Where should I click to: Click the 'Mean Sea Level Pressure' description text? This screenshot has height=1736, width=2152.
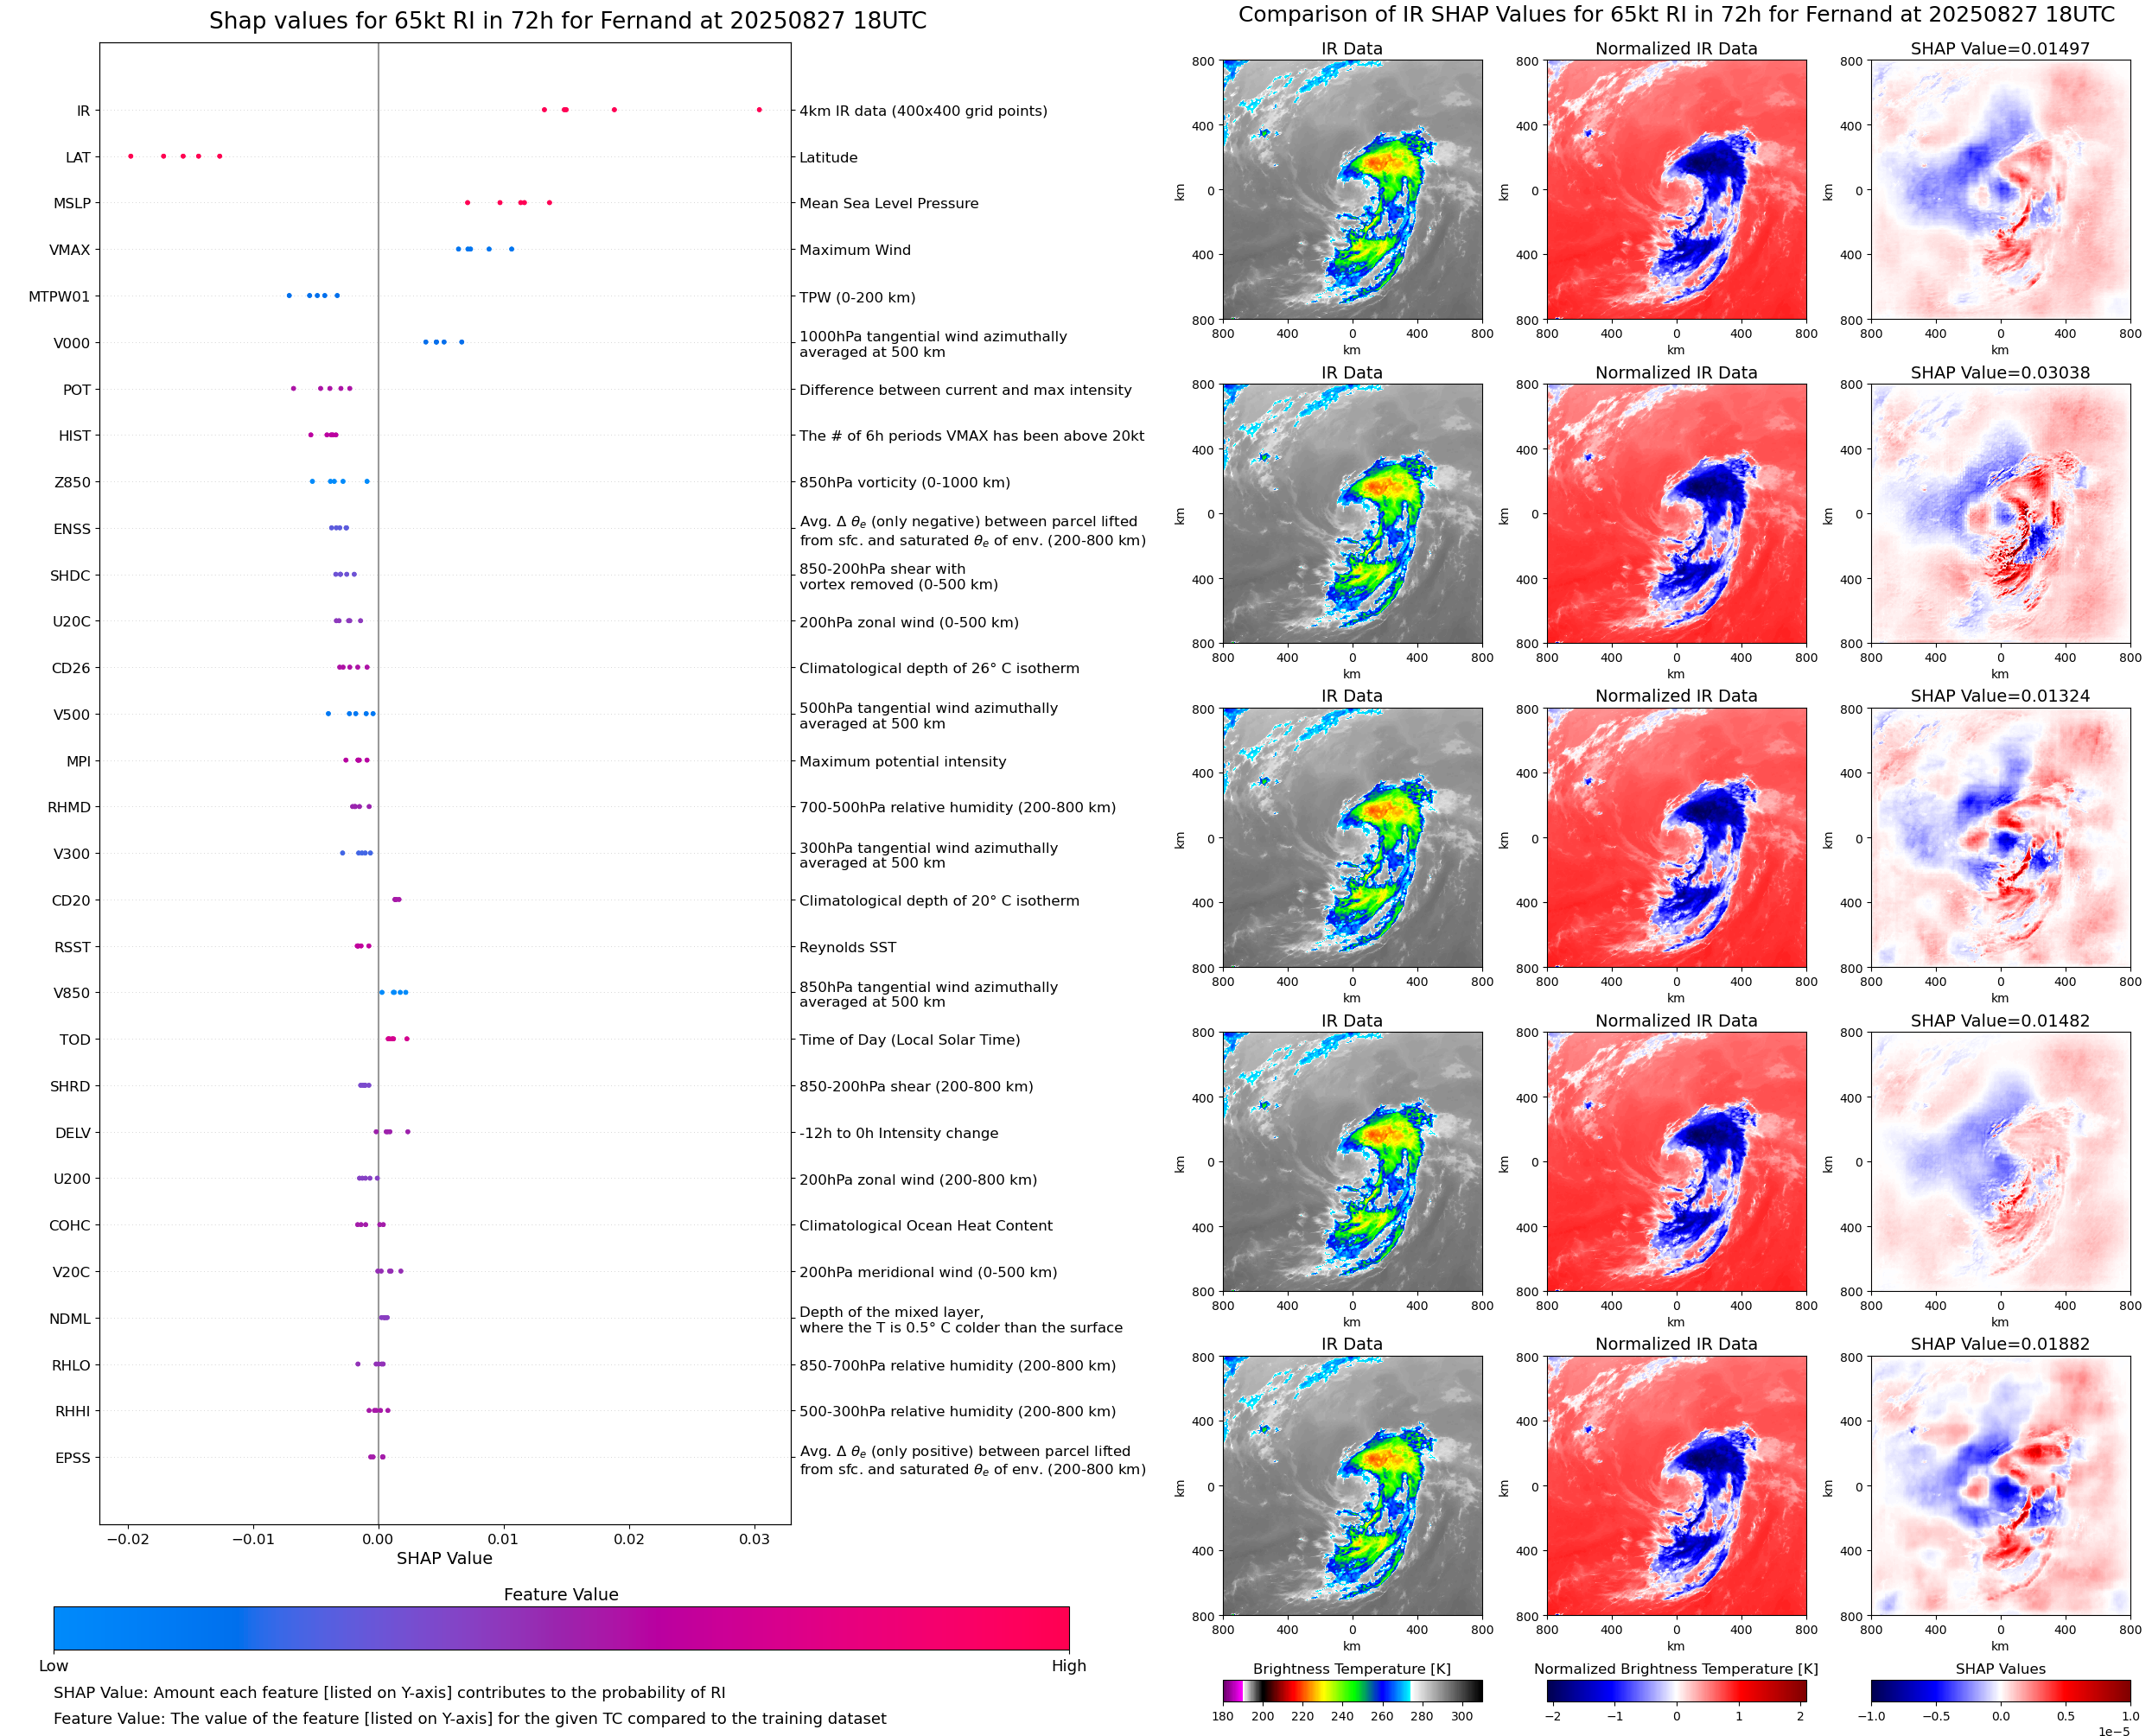888,203
